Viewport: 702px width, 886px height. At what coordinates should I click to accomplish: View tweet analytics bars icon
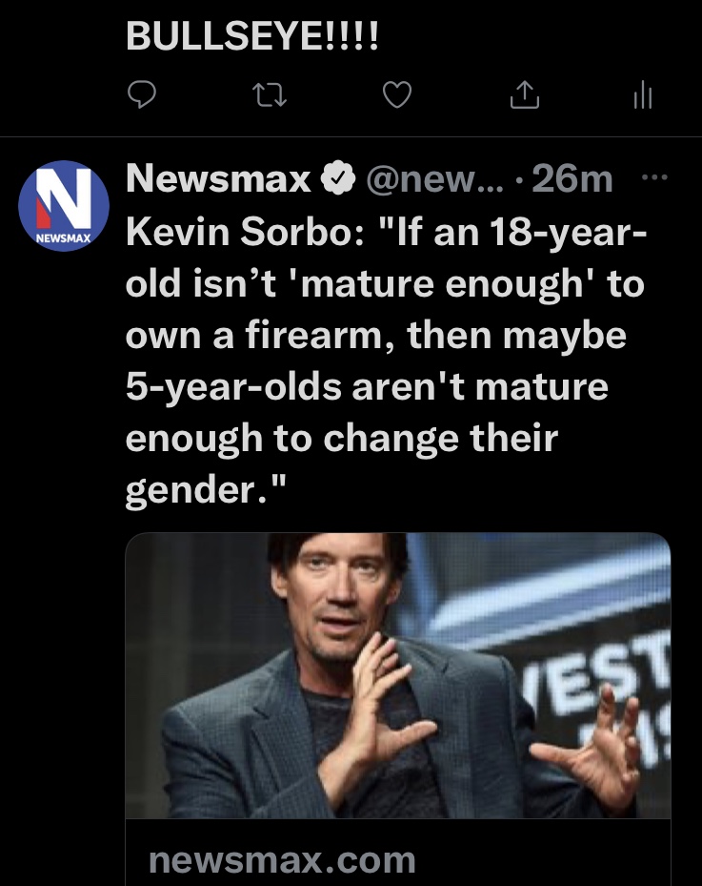point(643,94)
